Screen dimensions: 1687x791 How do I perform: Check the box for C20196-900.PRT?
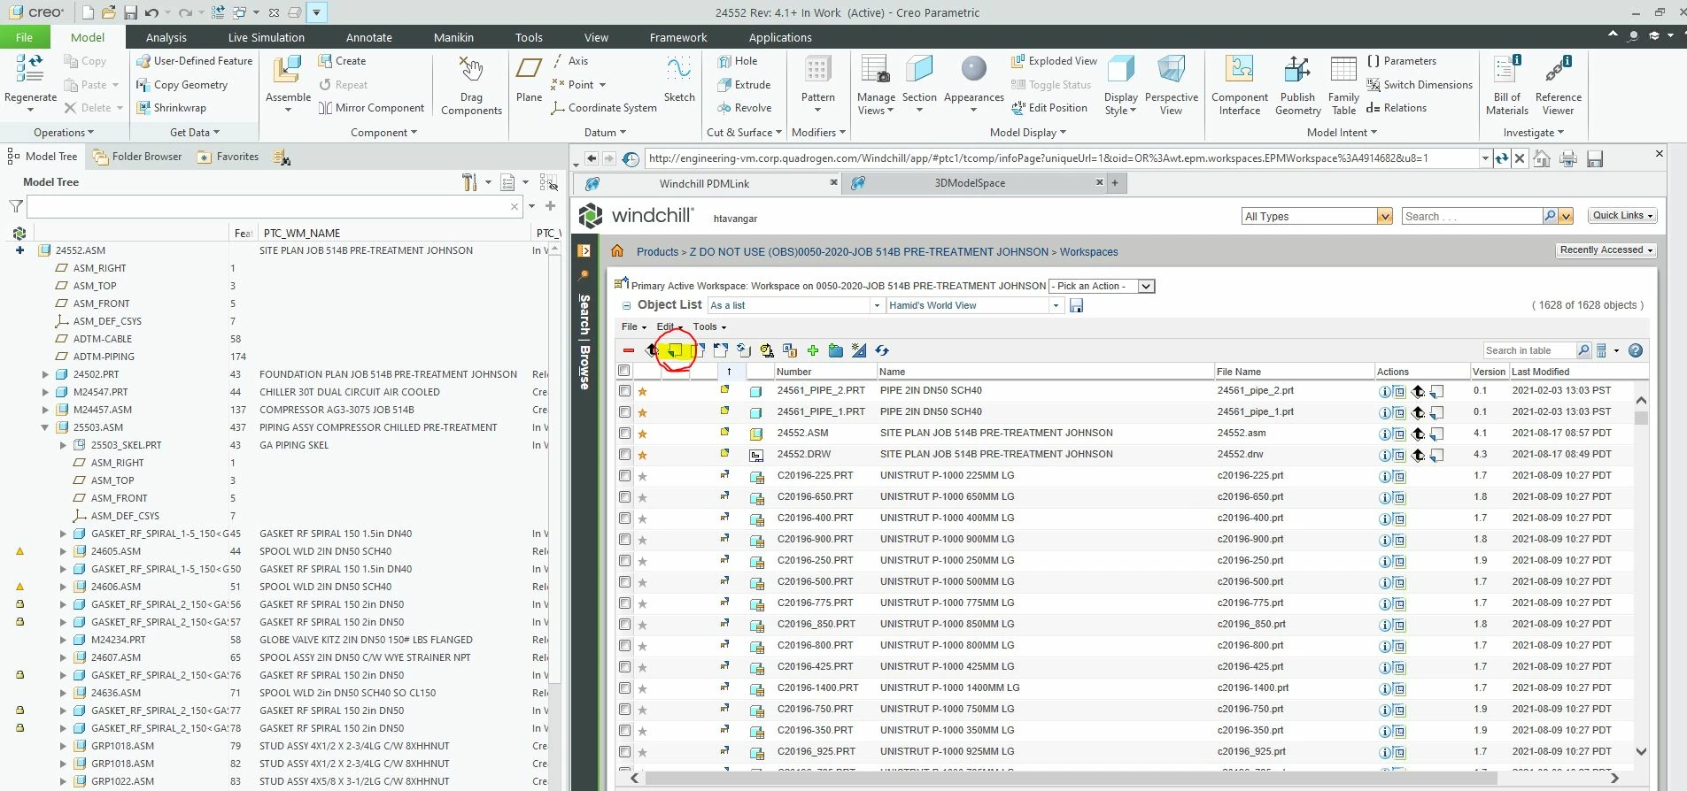[624, 539]
